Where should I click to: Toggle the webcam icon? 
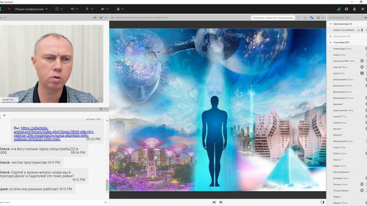[x=103, y=9]
